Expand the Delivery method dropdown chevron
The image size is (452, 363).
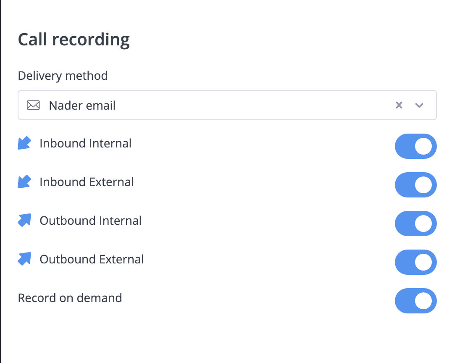click(419, 105)
